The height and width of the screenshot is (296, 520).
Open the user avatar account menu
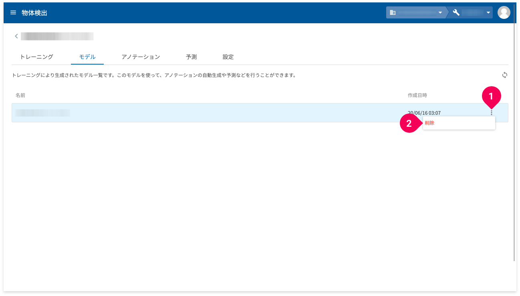click(x=504, y=13)
